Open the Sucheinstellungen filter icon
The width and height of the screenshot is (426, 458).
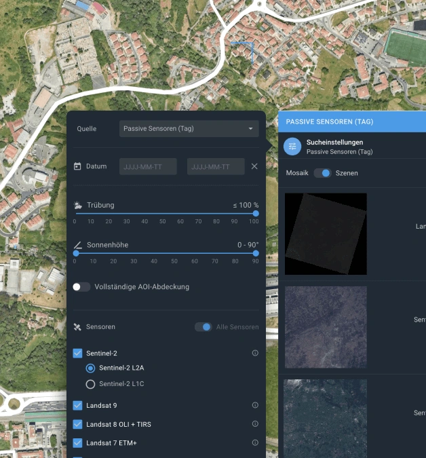click(292, 147)
